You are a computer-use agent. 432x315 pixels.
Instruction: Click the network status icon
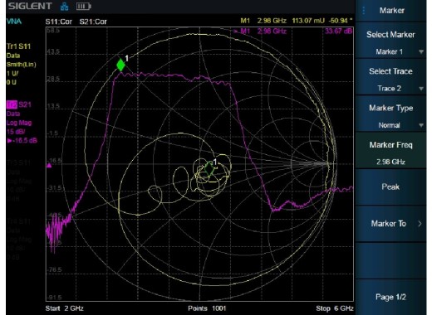pyautogui.click(x=64, y=7)
